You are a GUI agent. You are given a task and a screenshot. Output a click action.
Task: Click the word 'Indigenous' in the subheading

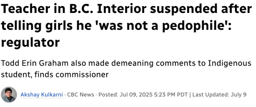click(230, 64)
